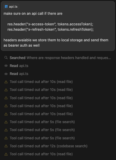
Task: Select the x-access-token code line
Action: point(50,24)
